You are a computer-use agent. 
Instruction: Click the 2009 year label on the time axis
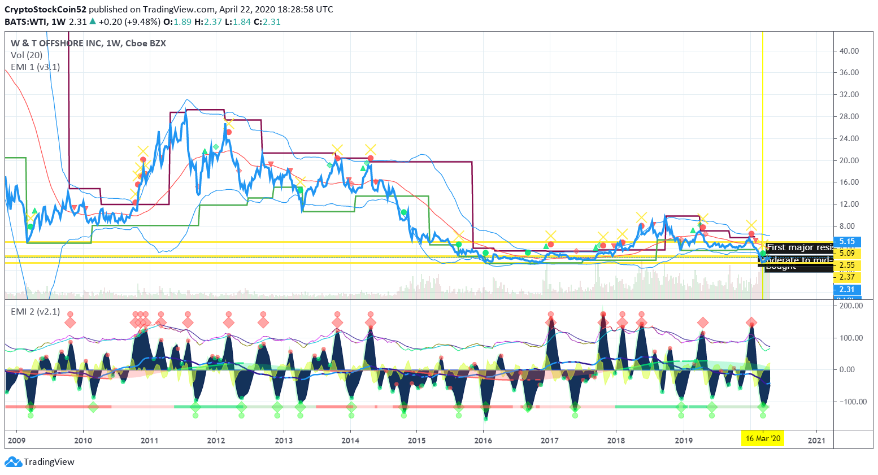tap(17, 441)
